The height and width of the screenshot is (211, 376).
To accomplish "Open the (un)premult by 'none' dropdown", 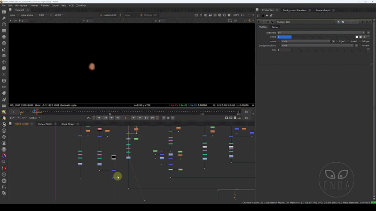I will coord(317,45).
